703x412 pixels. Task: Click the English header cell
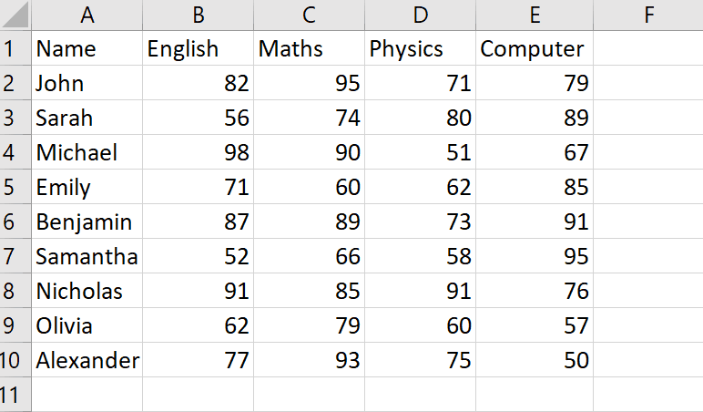[x=199, y=48]
